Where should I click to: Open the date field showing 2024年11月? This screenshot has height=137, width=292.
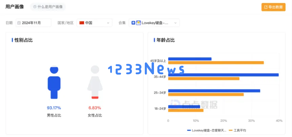pyautogui.click(x=33, y=23)
